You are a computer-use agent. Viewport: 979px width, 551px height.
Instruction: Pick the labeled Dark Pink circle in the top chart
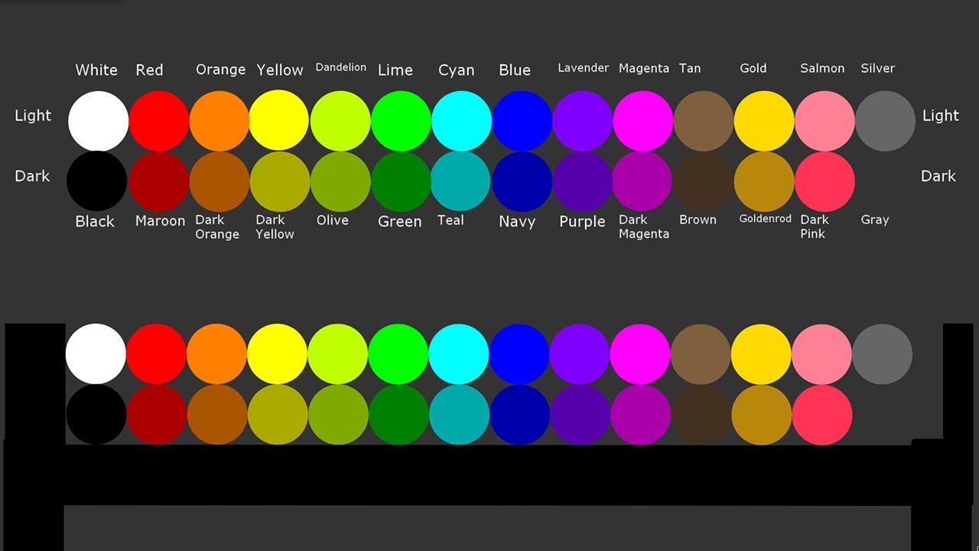[825, 181]
